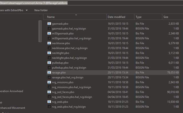Click the 90,016 KB size value

tap(173, 92)
